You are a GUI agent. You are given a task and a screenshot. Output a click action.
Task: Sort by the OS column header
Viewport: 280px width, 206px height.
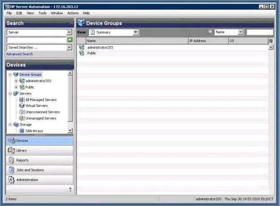coord(249,41)
